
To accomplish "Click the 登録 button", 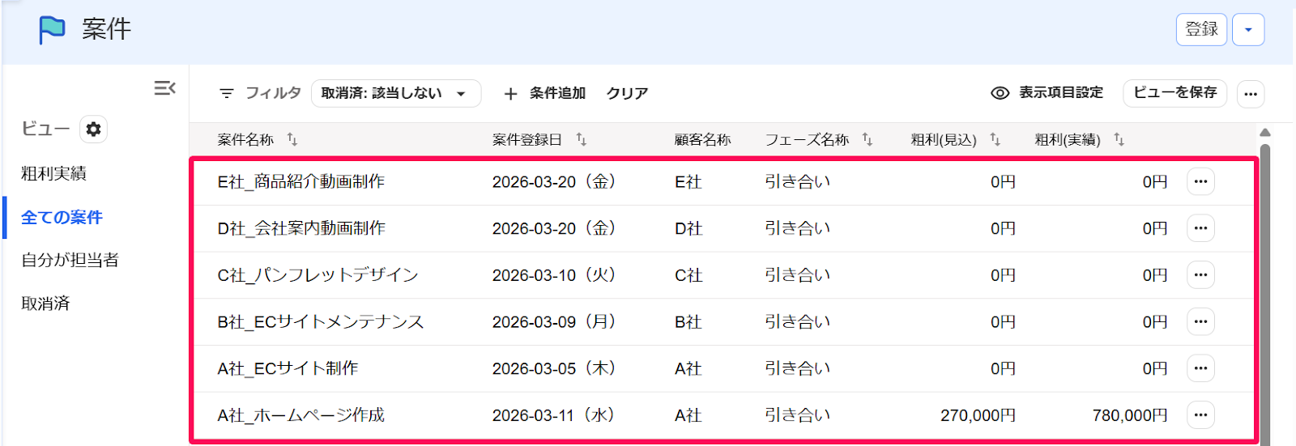I will [x=1201, y=30].
